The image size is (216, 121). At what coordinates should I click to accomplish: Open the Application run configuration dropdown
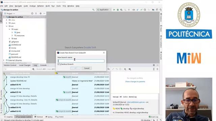(104, 10)
